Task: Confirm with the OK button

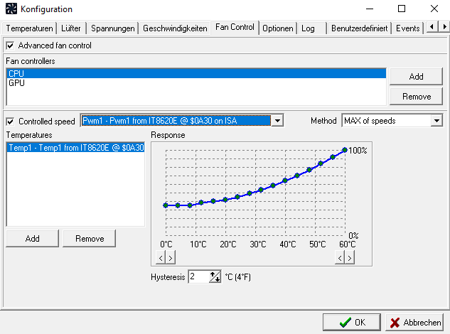Action: pos(352,322)
